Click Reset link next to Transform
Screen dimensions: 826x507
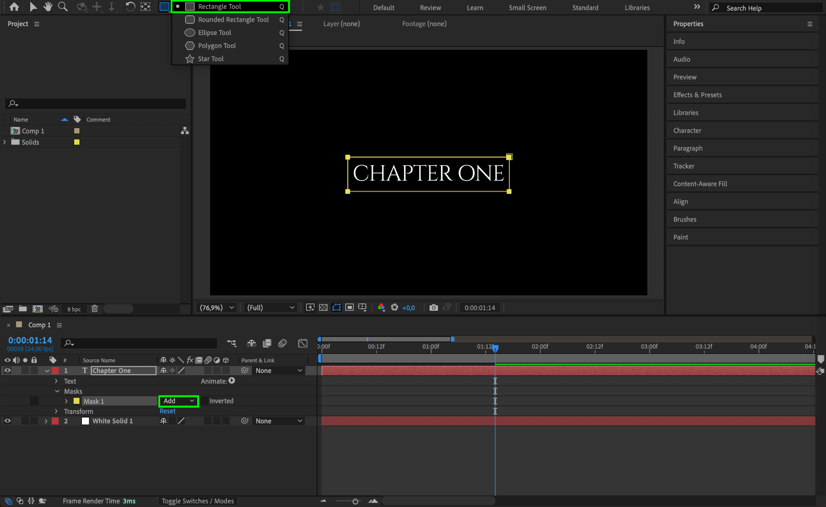(x=167, y=411)
